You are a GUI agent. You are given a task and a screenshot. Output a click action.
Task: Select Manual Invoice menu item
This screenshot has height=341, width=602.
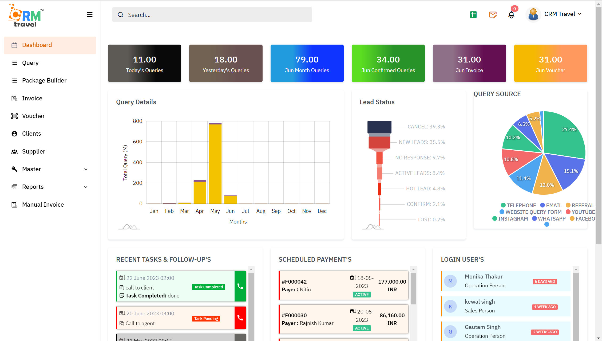(x=43, y=205)
